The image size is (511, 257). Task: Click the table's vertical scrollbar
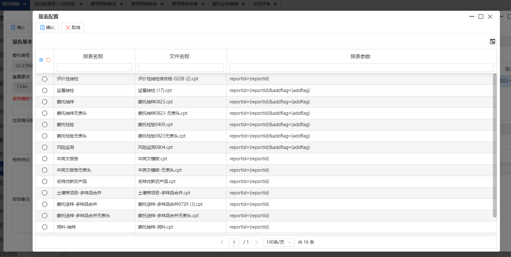tap(495, 145)
